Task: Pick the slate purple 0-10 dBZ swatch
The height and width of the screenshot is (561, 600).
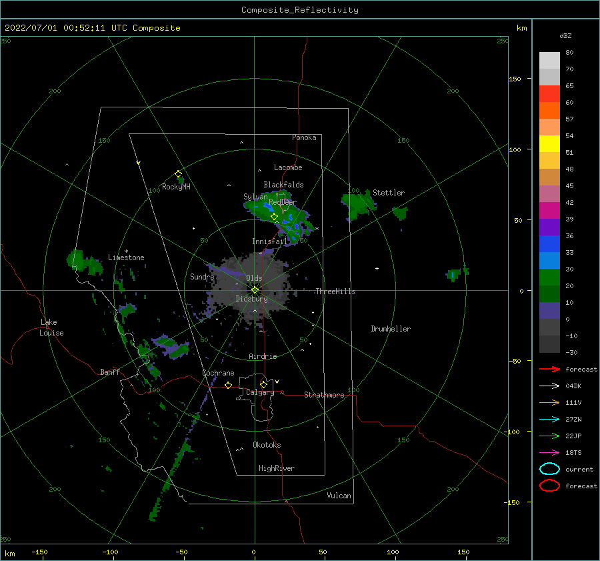Action: pos(549,311)
